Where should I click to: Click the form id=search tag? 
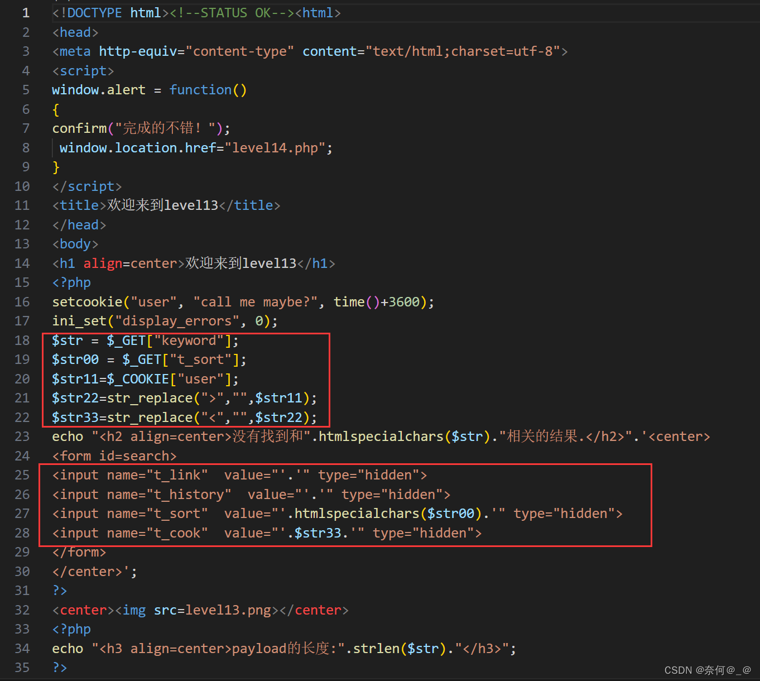[114, 456]
